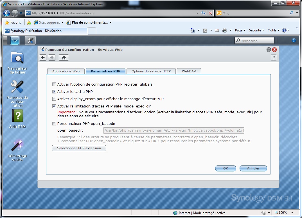Enable display_errors PHP error message checkbox

tap(54, 99)
